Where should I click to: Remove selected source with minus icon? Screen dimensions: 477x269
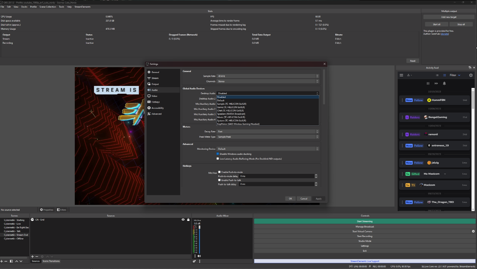coord(37,256)
